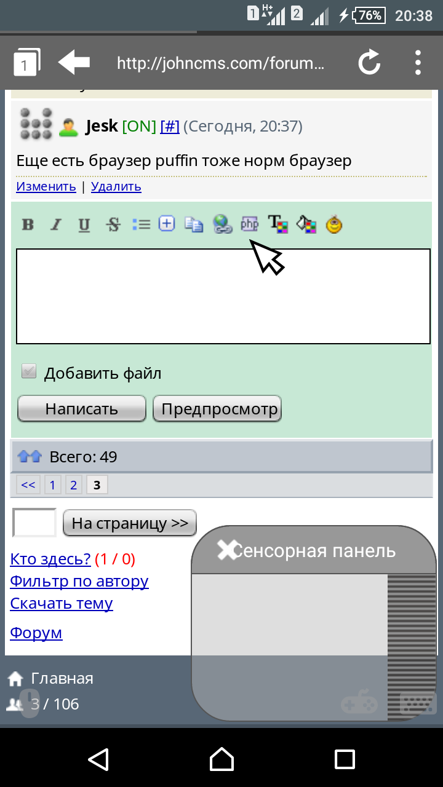The width and height of the screenshot is (443, 787).
Task: Apply bold formatting in the editor toolbar
Action: pyautogui.click(x=28, y=224)
